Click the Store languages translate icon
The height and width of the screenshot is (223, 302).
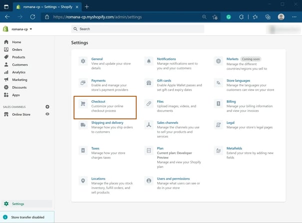pyautogui.click(x=218, y=83)
